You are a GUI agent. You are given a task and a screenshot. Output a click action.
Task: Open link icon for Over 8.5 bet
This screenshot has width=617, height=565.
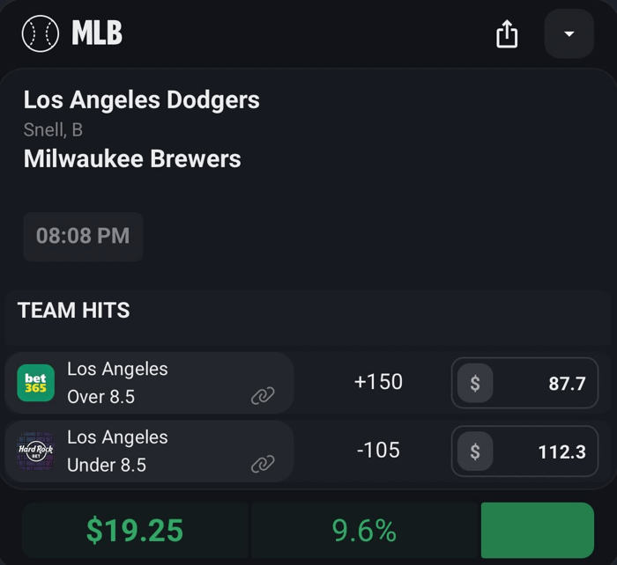(x=263, y=396)
